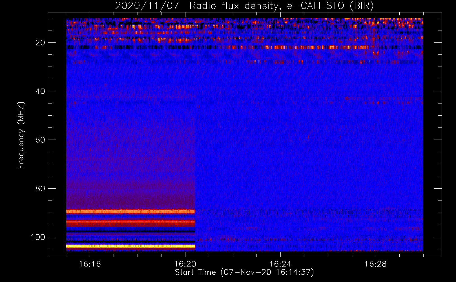Click the 16:24 time tick label
This screenshot has width=456, height=282.
[280, 264]
